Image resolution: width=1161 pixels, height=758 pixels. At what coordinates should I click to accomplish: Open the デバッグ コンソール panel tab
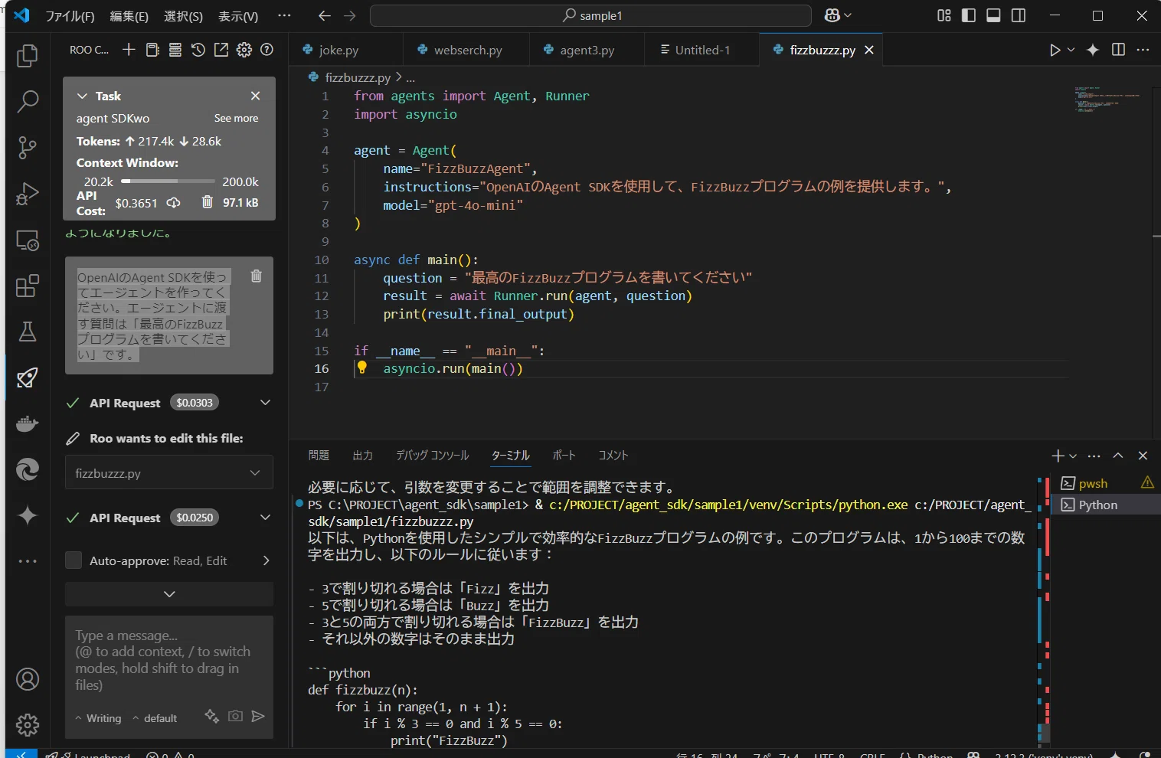pos(432,456)
